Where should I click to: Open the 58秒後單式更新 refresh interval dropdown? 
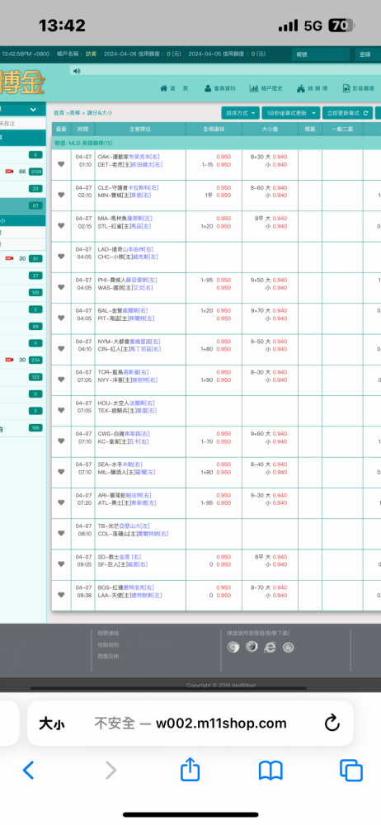click(291, 113)
